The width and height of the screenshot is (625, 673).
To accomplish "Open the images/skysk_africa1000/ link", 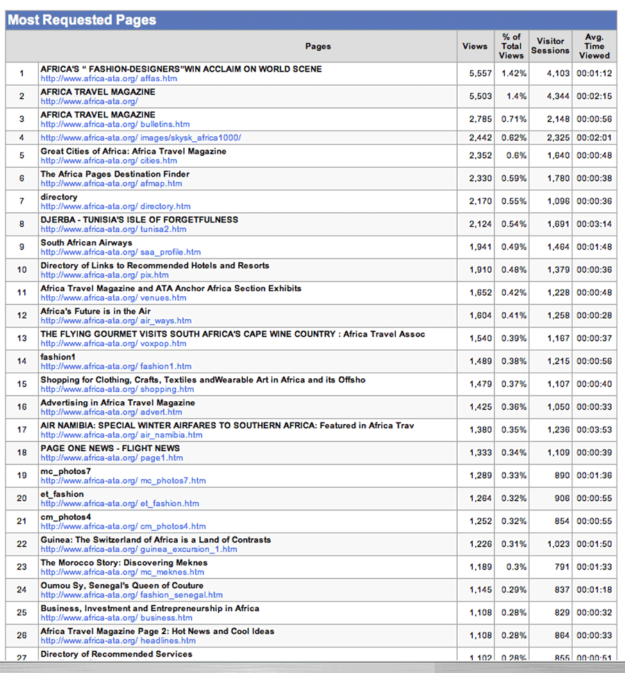I will [x=141, y=138].
